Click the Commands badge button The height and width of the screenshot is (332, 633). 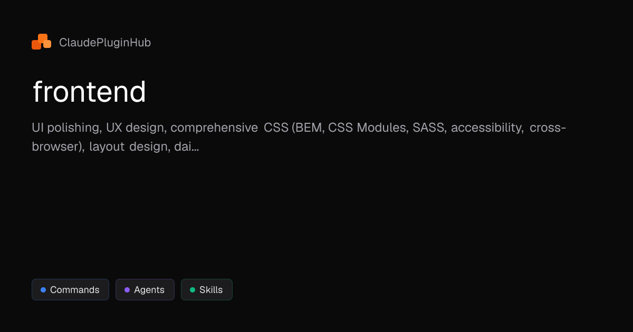point(70,289)
